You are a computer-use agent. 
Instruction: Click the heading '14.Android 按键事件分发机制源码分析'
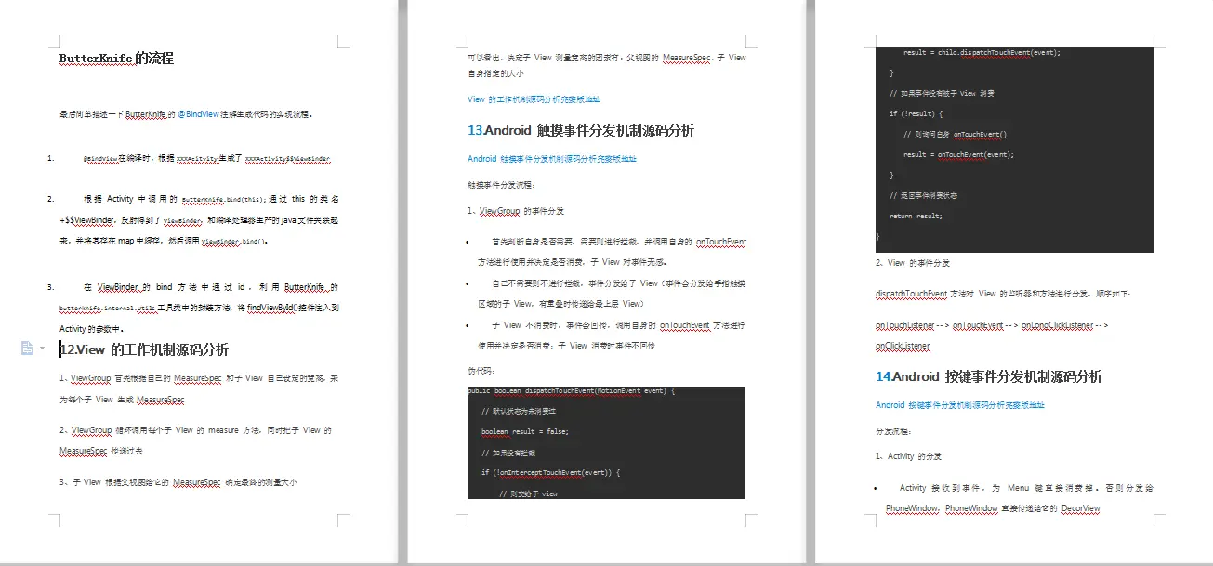(x=989, y=376)
